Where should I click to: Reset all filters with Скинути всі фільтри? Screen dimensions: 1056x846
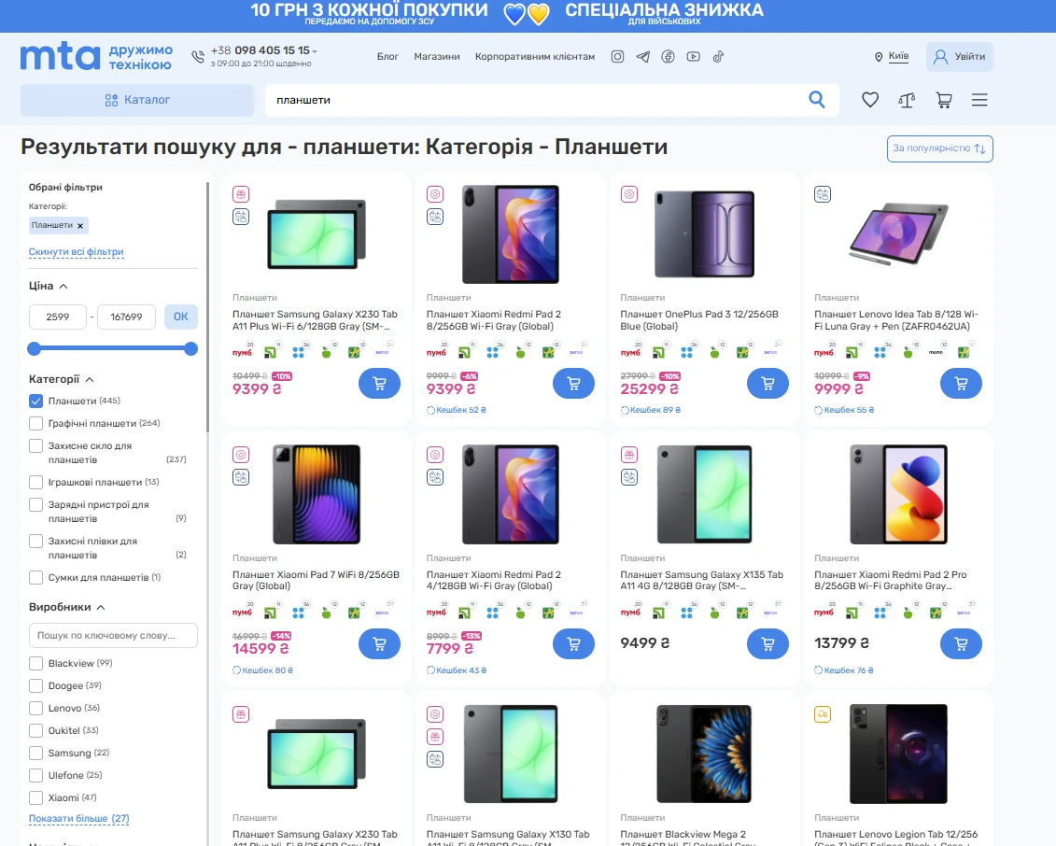point(77,252)
